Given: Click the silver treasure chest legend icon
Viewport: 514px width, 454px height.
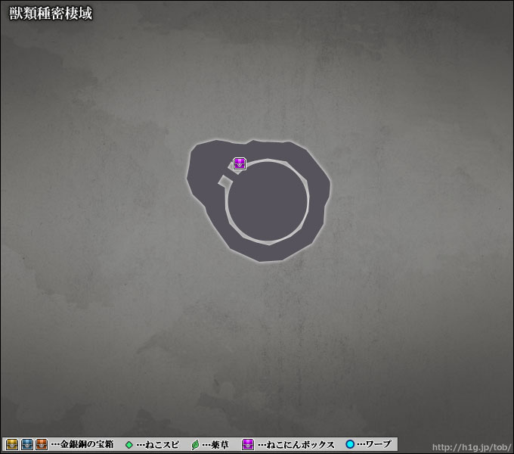Looking at the screenshot, I should [27, 444].
